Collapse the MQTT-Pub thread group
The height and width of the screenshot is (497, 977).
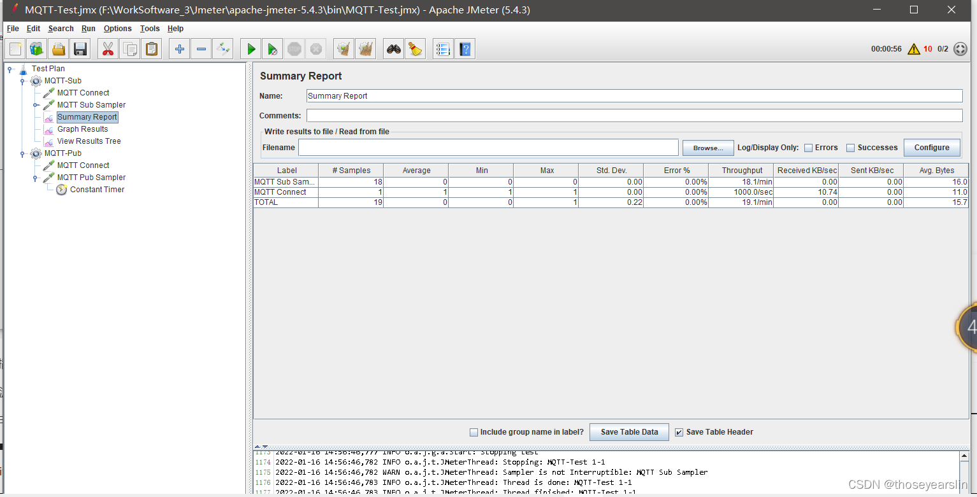tap(22, 153)
